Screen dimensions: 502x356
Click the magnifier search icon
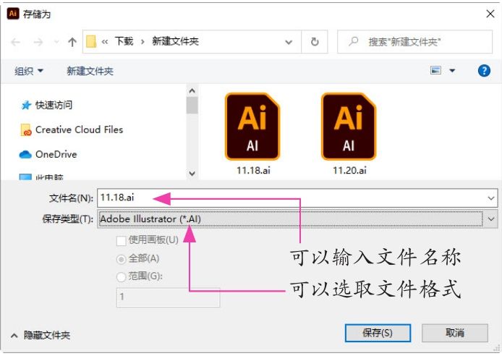[354, 41]
